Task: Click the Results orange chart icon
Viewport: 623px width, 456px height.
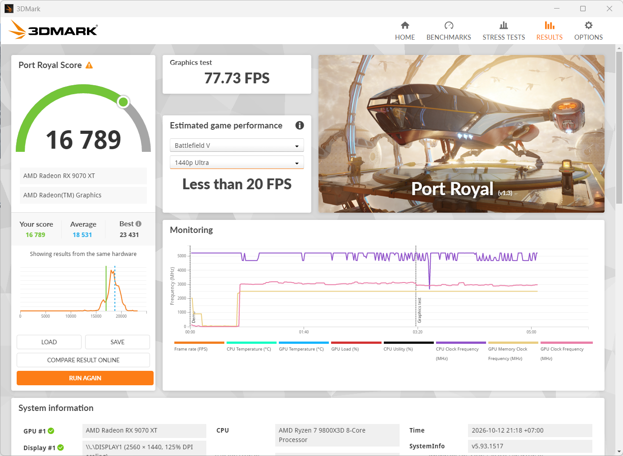Action: click(x=550, y=25)
